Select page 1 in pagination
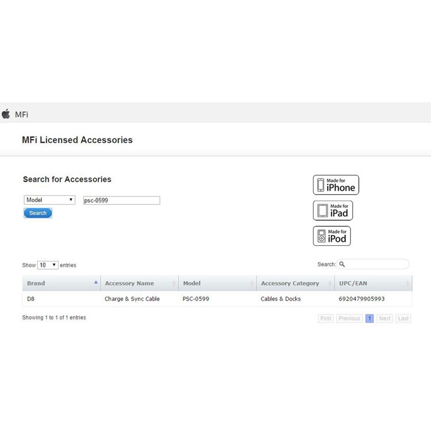 370,318
